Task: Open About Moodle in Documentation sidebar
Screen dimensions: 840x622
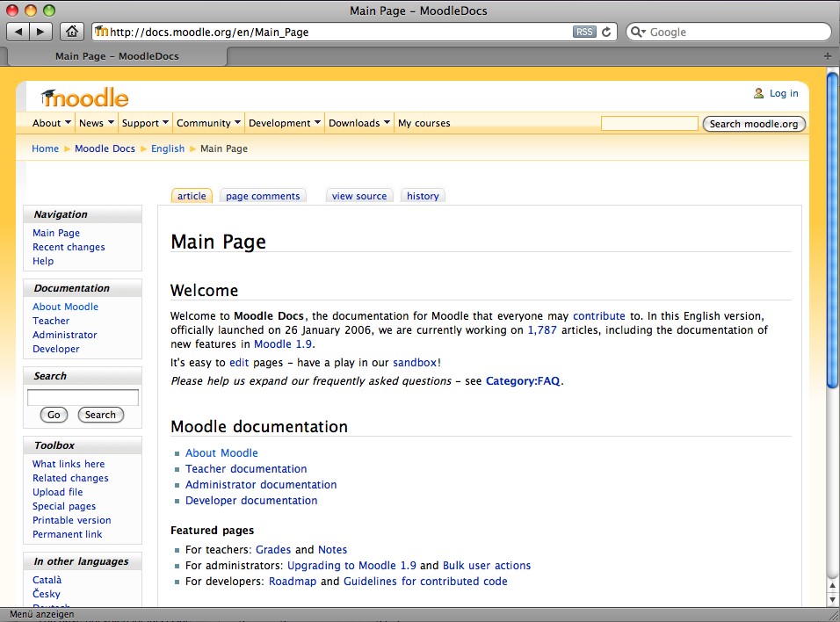Action: pyautogui.click(x=65, y=307)
